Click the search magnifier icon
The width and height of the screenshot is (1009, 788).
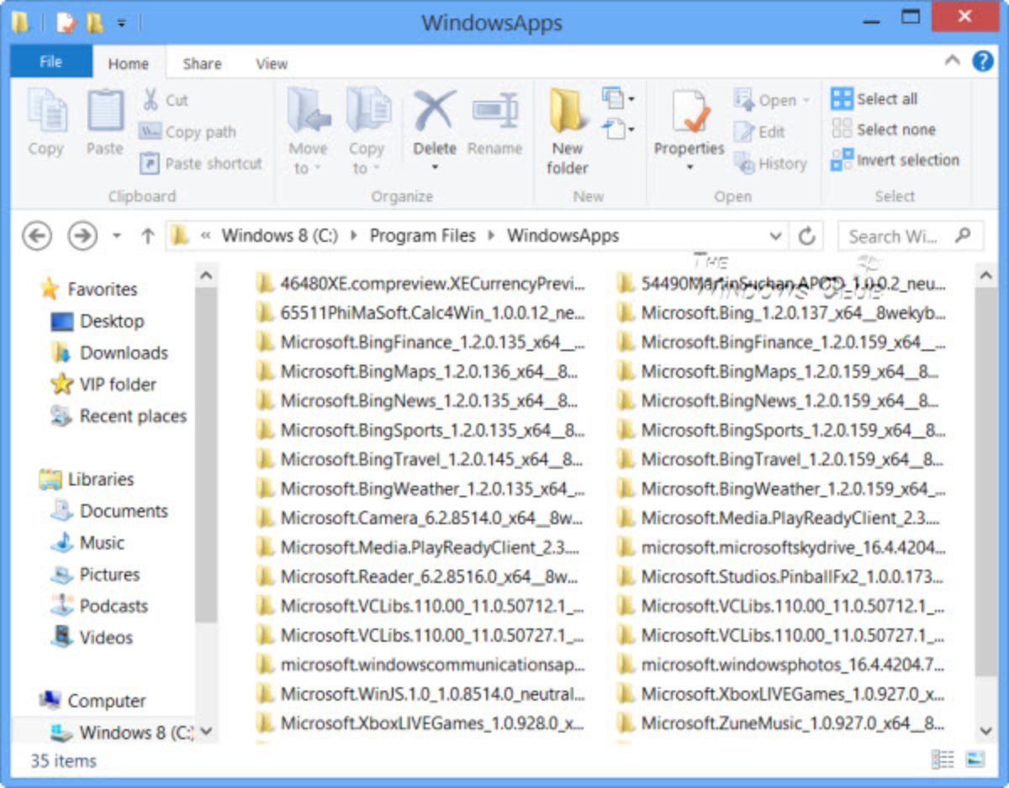[x=963, y=235]
